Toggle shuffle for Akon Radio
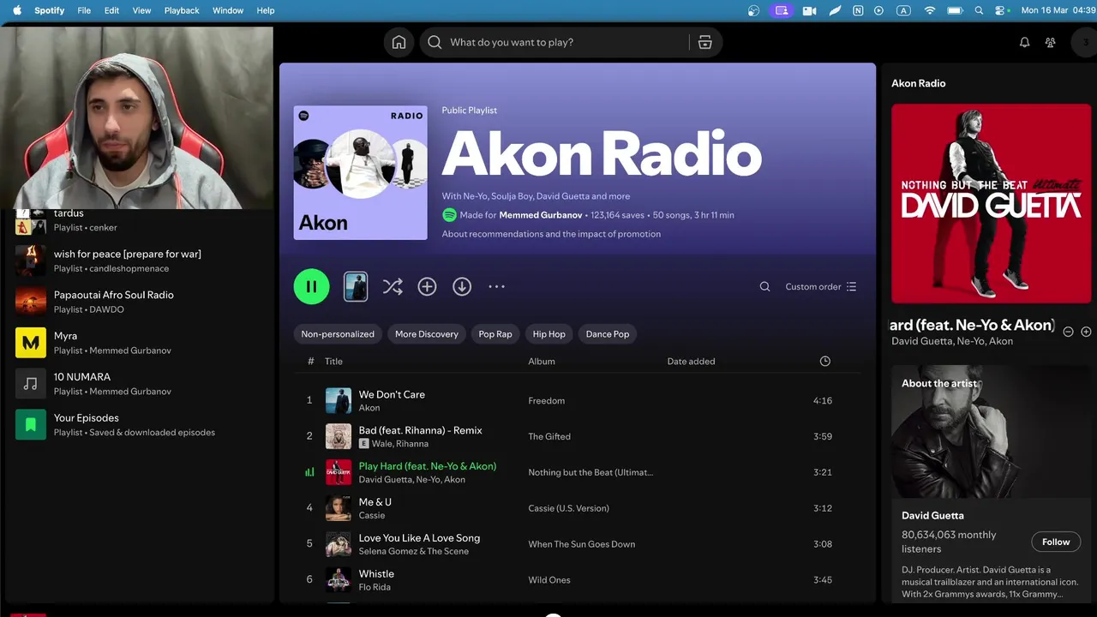 click(x=393, y=287)
